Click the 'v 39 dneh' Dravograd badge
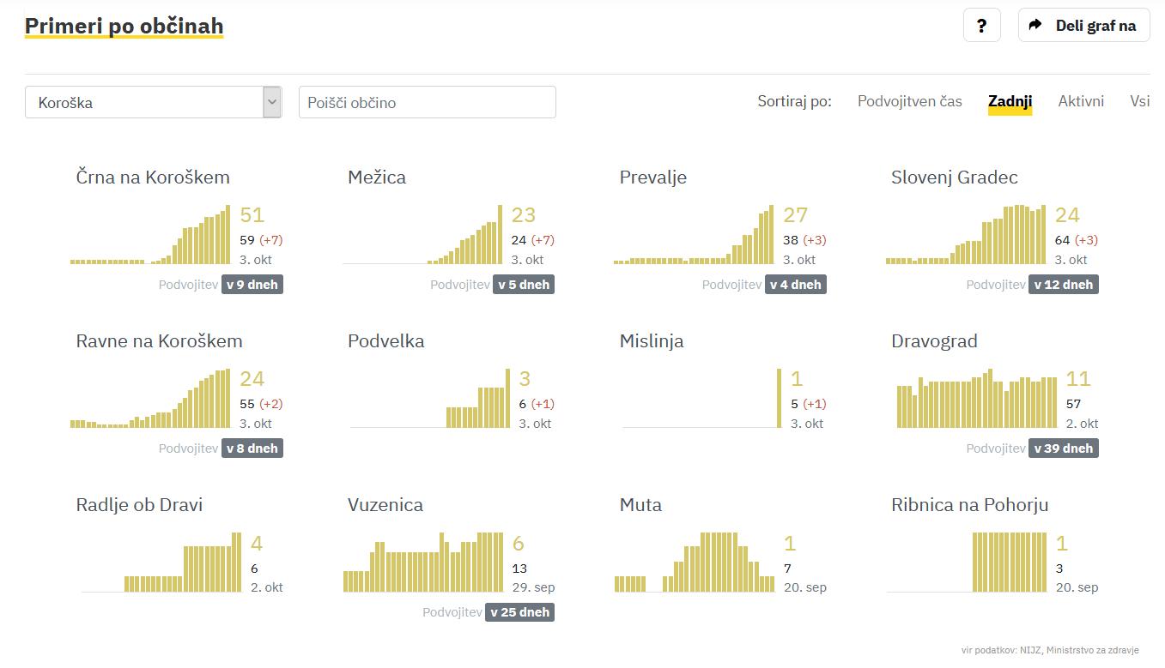 point(1064,448)
